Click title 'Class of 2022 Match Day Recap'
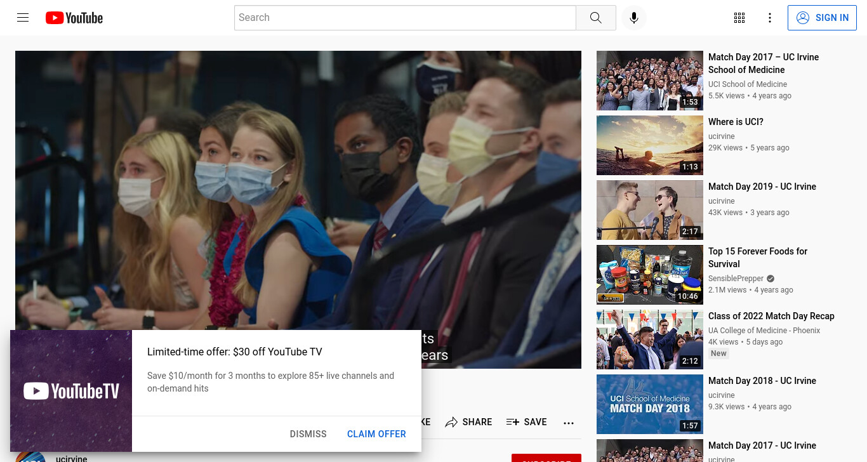Screen dimensions: 867x462 click(x=771, y=316)
